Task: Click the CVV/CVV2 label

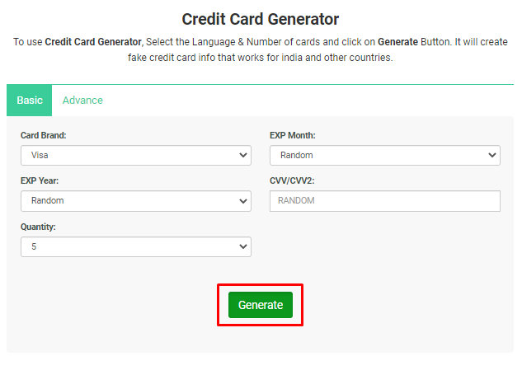Action: 292,180
